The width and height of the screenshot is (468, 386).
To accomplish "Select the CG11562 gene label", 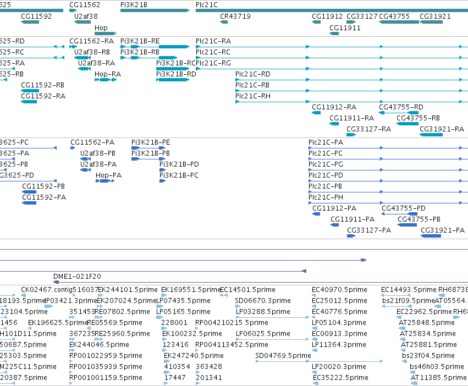I will (85, 5).
